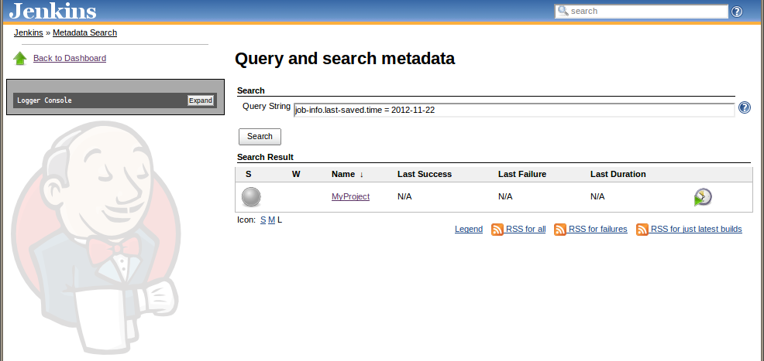The image size is (764, 361).
Task: Click the Last Duration column header
Action: [x=618, y=174]
